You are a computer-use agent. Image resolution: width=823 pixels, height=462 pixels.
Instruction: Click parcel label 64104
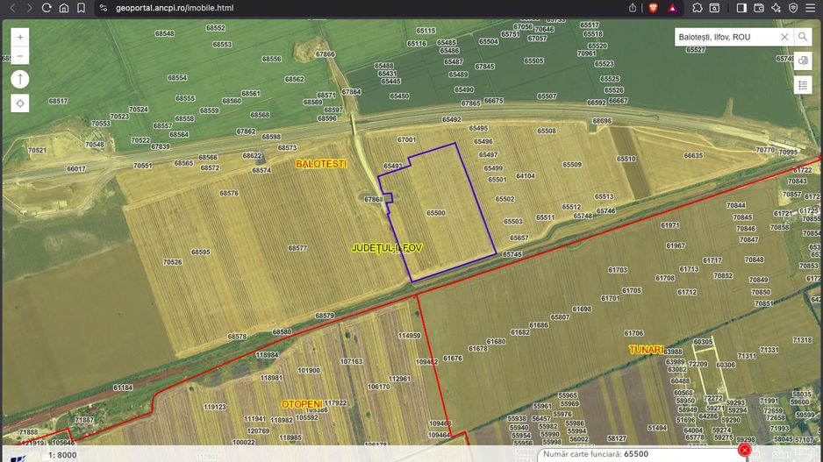pyautogui.click(x=526, y=175)
